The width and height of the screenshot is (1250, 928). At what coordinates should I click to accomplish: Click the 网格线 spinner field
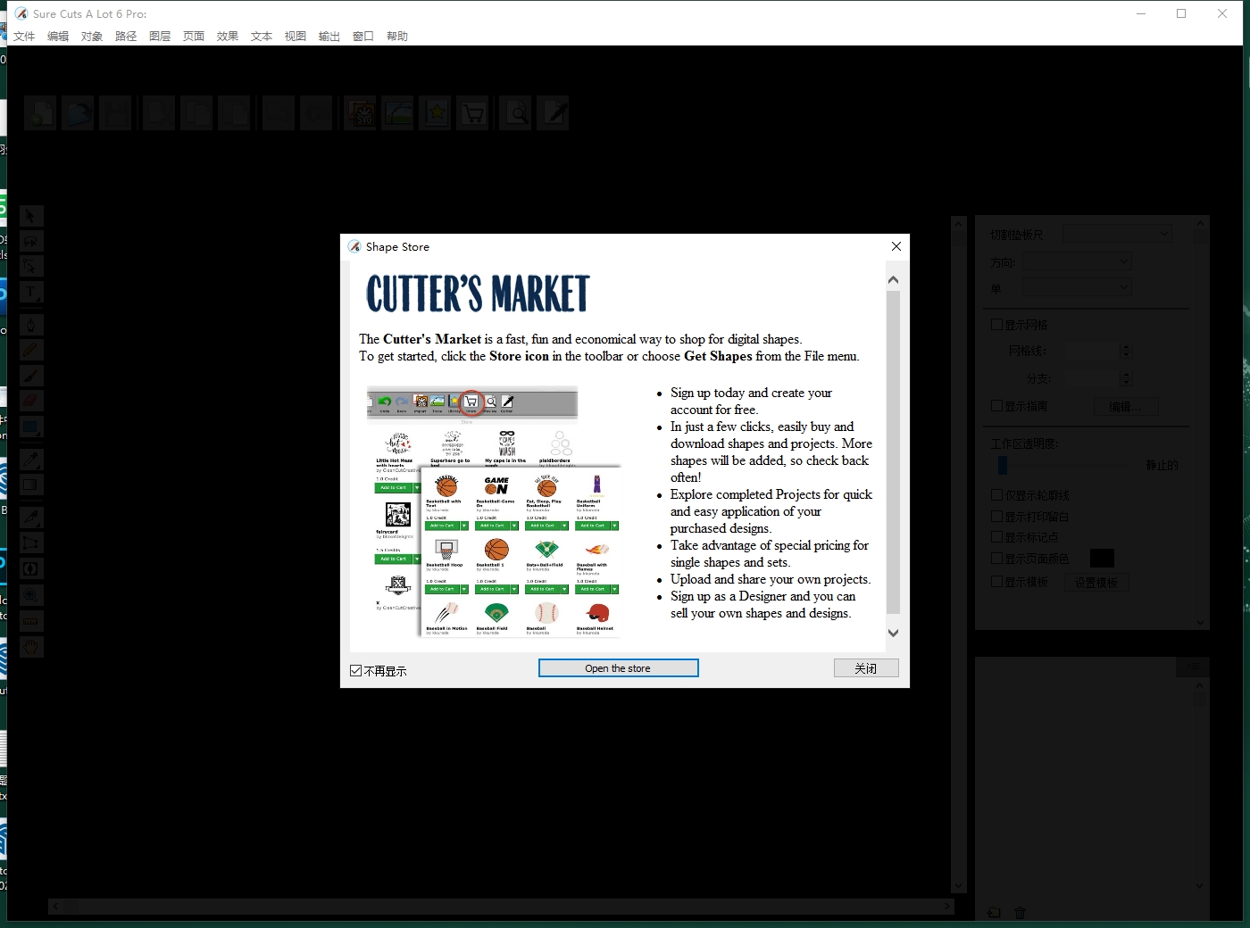click(1097, 351)
